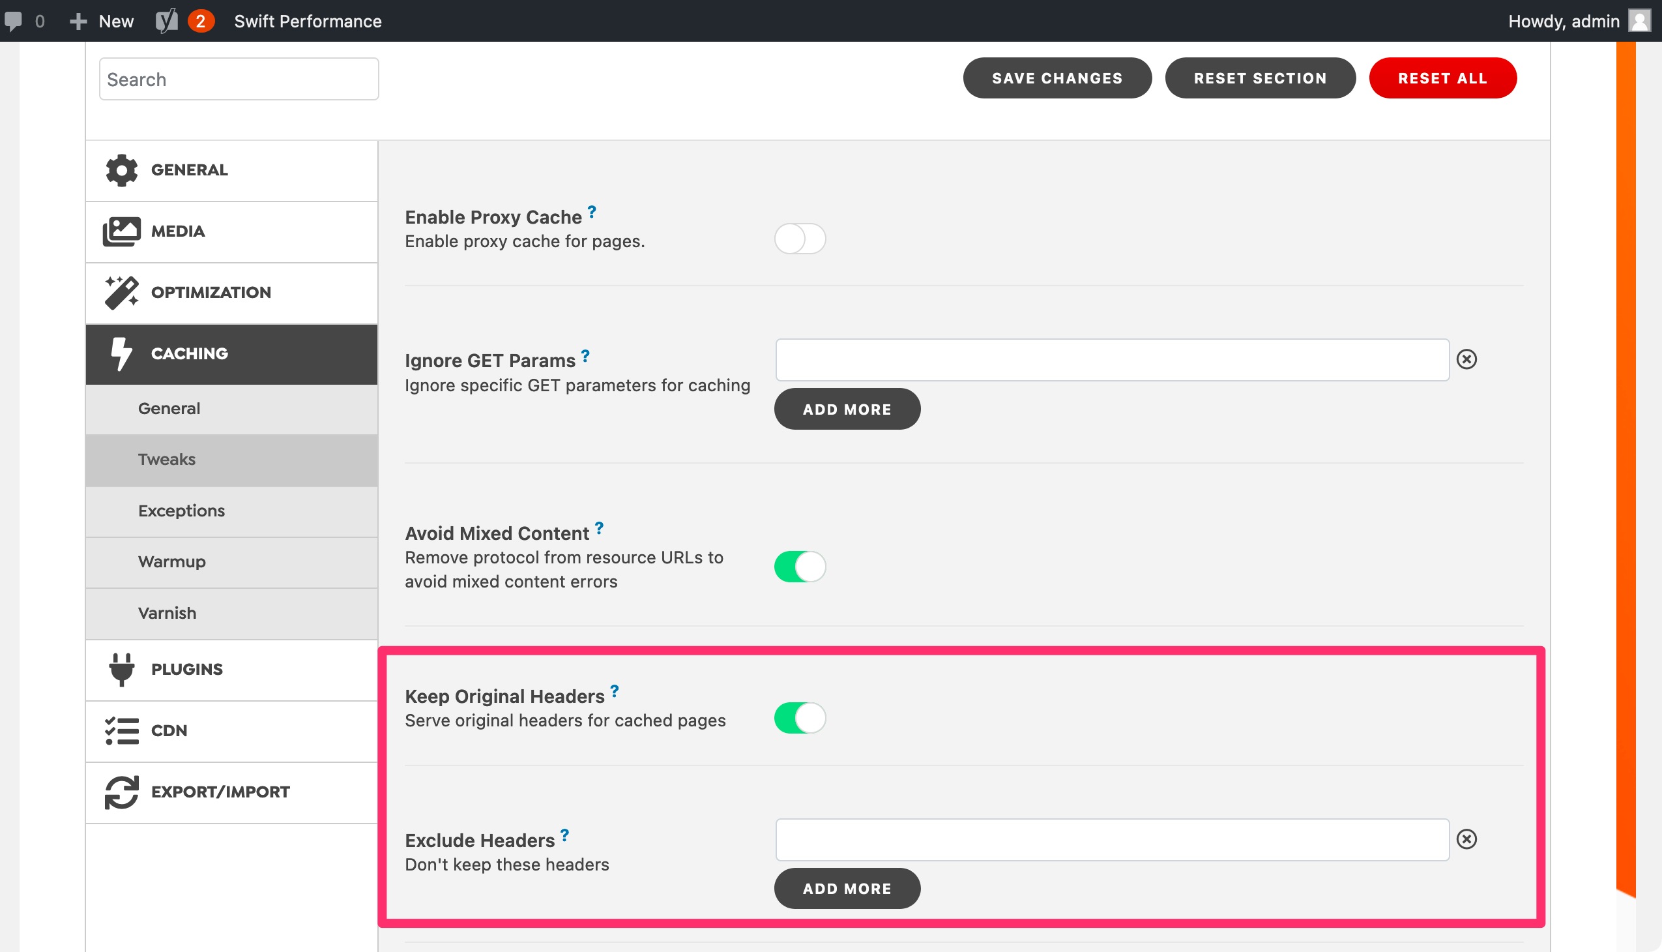This screenshot has height=952, width=1662.
Task: Open help tooltip for Enable Proxy Cache
Action: (x=591, y=211)
